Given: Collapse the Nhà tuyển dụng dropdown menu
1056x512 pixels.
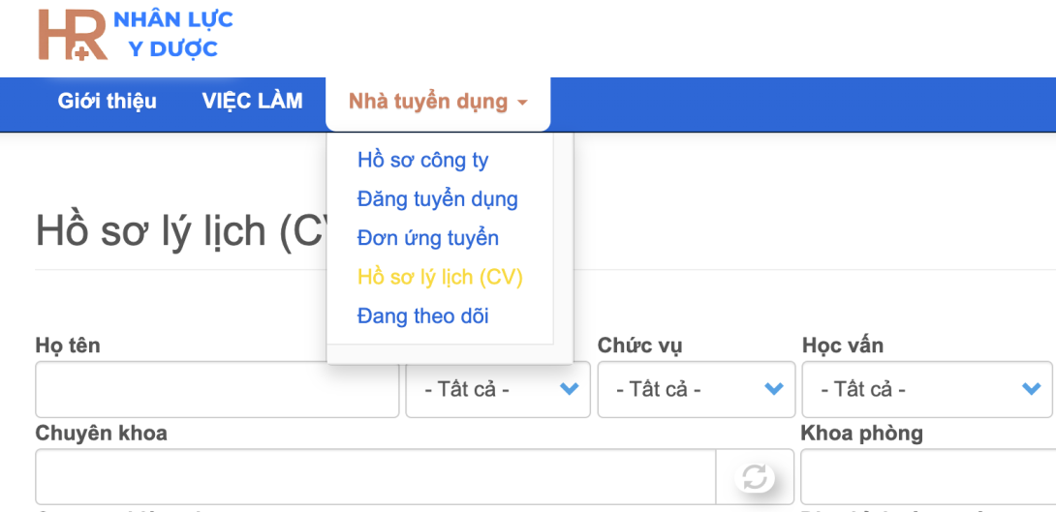Looking at the screenshot, I should point(428,102).
